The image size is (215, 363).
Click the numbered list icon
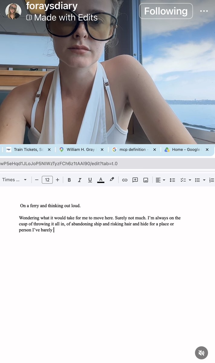tap(212, 180)
